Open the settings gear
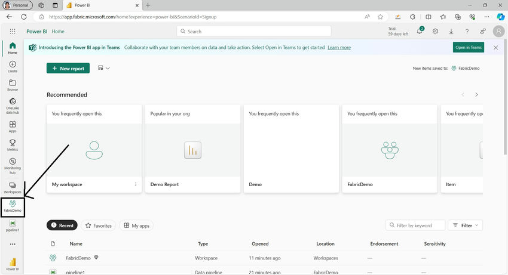 pyautogui.click(x=435, y=32)
